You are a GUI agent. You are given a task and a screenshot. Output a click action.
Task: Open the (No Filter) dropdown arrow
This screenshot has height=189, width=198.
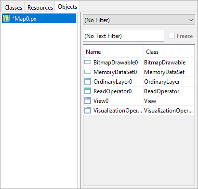pyautogui.click(x=191, y=20)
